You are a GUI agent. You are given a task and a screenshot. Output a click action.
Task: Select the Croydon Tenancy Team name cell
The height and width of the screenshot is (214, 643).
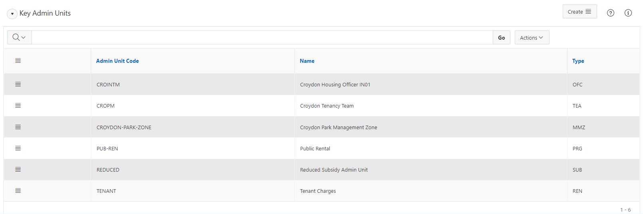327,106
